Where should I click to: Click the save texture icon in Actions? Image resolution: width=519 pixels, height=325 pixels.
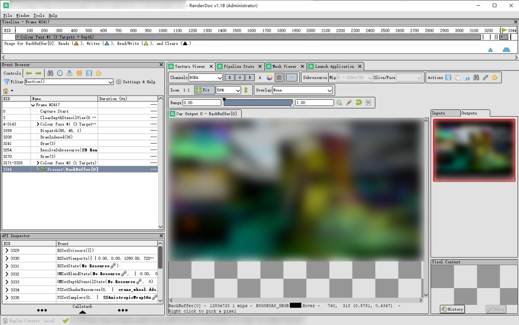448,77
